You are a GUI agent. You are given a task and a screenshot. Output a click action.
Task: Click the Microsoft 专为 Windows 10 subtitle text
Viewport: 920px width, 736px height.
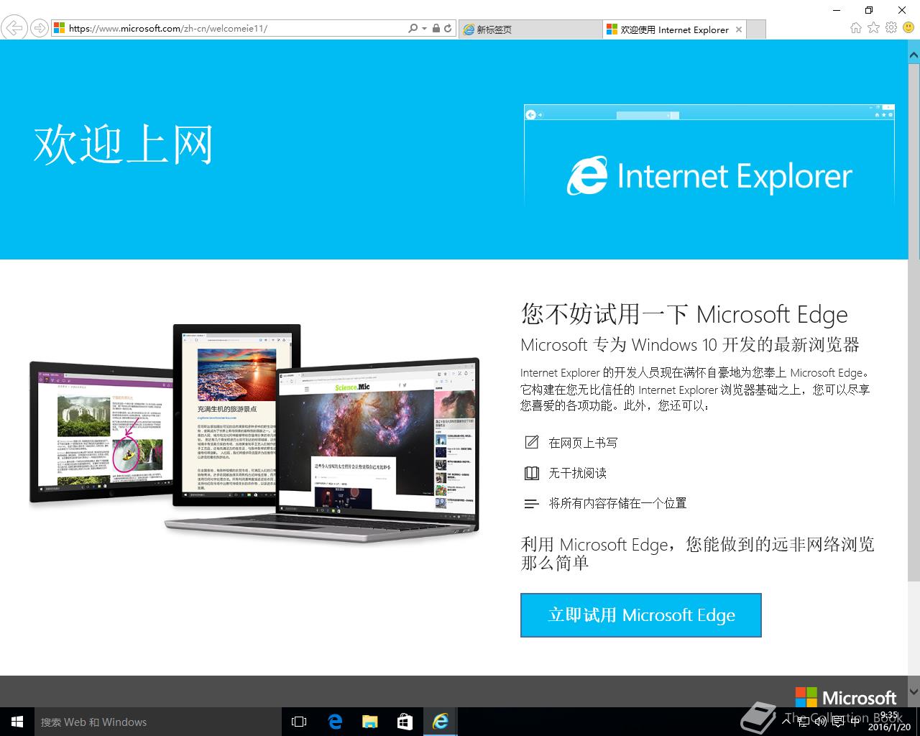[690, 345]
